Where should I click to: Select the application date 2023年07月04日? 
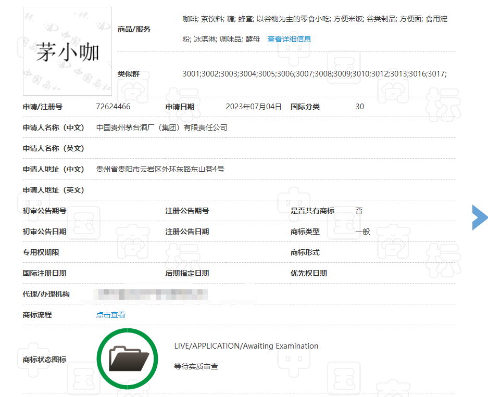point(254,107)
